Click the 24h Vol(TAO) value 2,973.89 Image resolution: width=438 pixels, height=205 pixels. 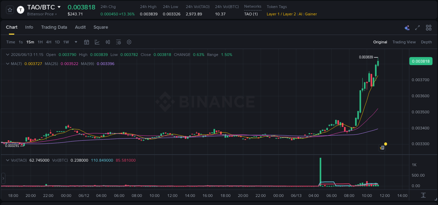[194, 14]
